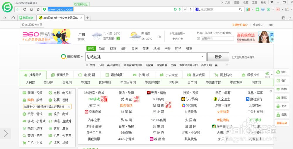Open the 天猫特价清仓 link
The width and height of the screenshot is (293, 149).
click(x=240, y=25)
